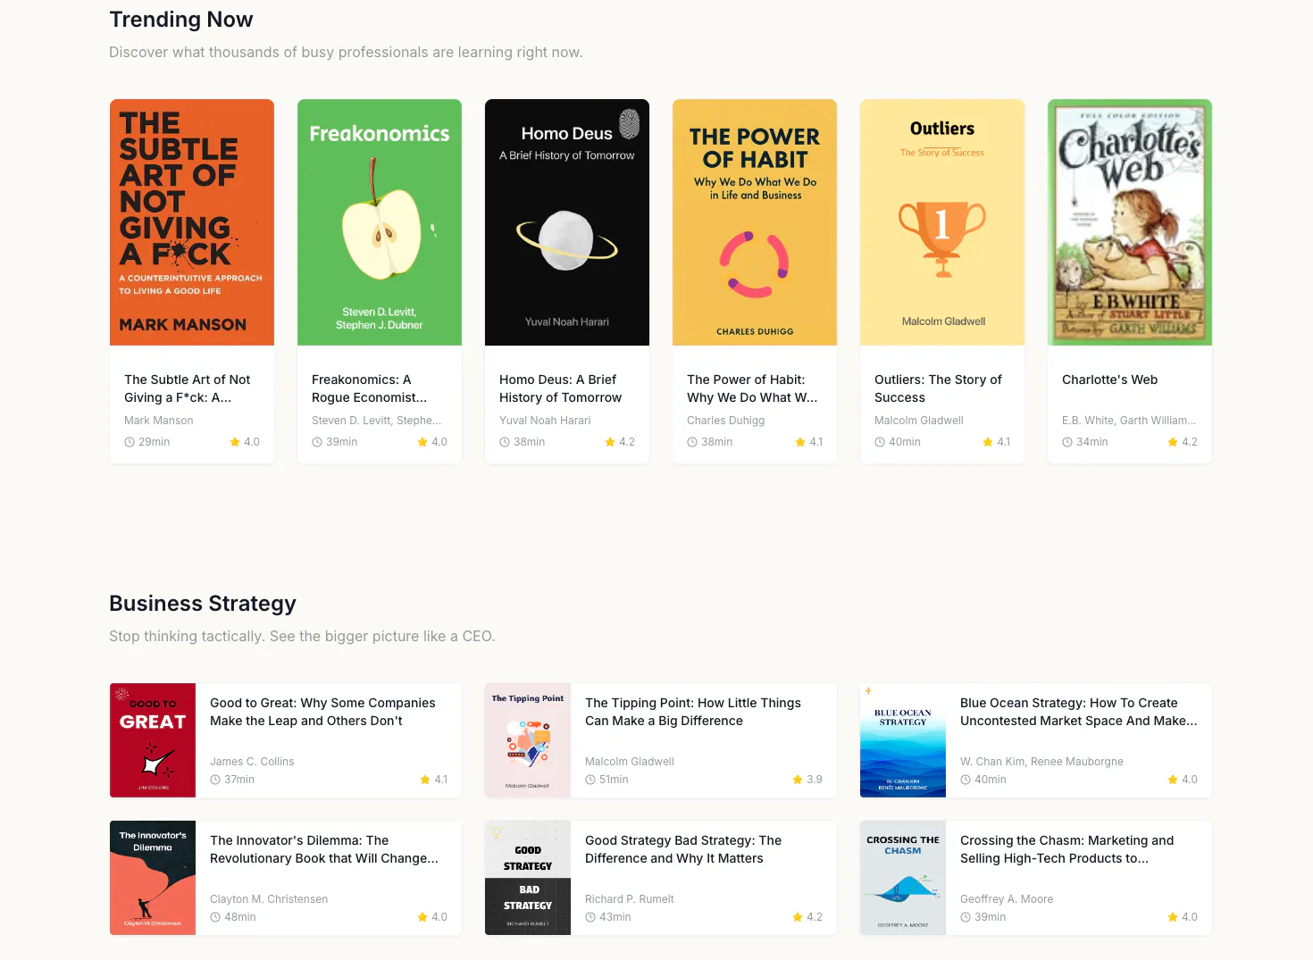Image resolution: width=1313 pixels, height=960 pixels.
Task: Open The Power of Habit book cover
Action: coord(755,222)
